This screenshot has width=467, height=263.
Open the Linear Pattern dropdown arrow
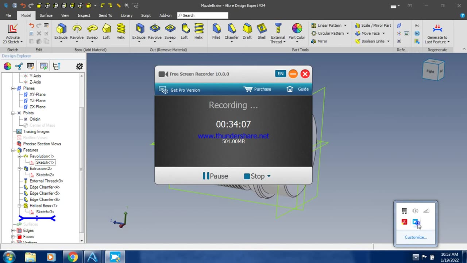click(x=345, y=26)
